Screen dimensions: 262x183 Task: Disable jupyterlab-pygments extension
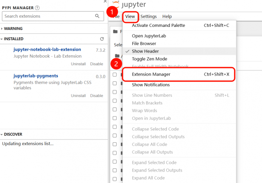click(97, 96)
